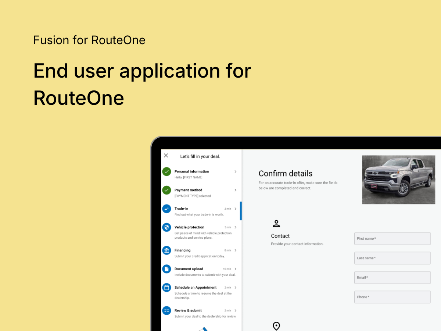Click the calendar icon for Schedule an Appointment
This screenshot has width=441, height=331.
tap(166, 288)
